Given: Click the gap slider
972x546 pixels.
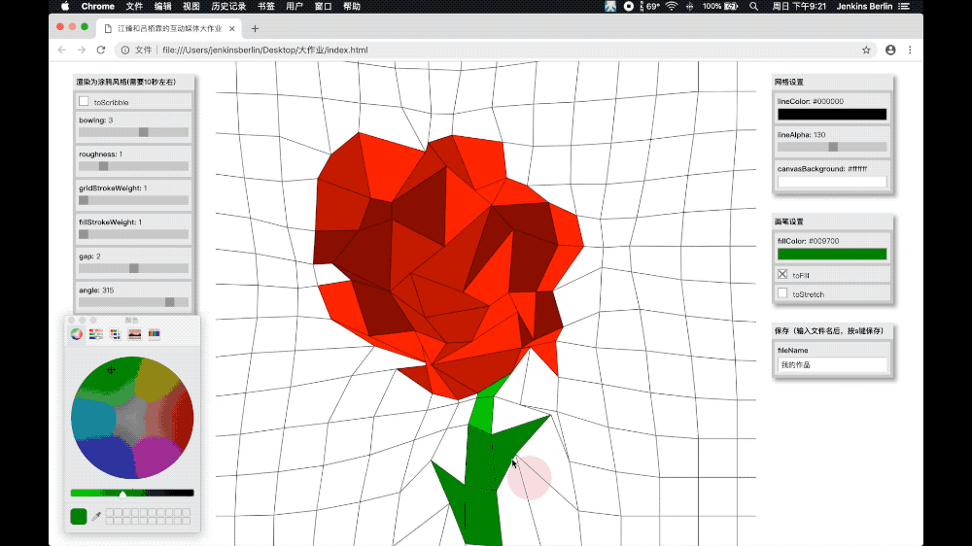Looking at the screenshot, I should click(x=133, y=268).
